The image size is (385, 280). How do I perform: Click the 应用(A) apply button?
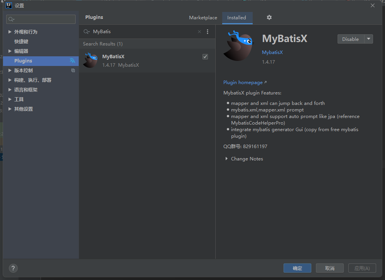[x=362, y=268]
